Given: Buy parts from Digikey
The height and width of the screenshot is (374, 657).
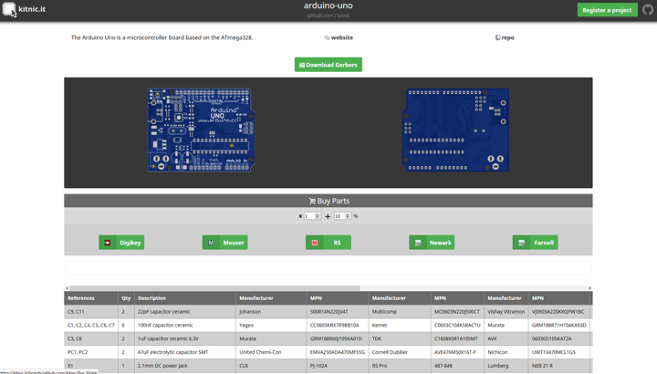Looking at the screenshot, I should pyautogui.click(x=121, y=243).
